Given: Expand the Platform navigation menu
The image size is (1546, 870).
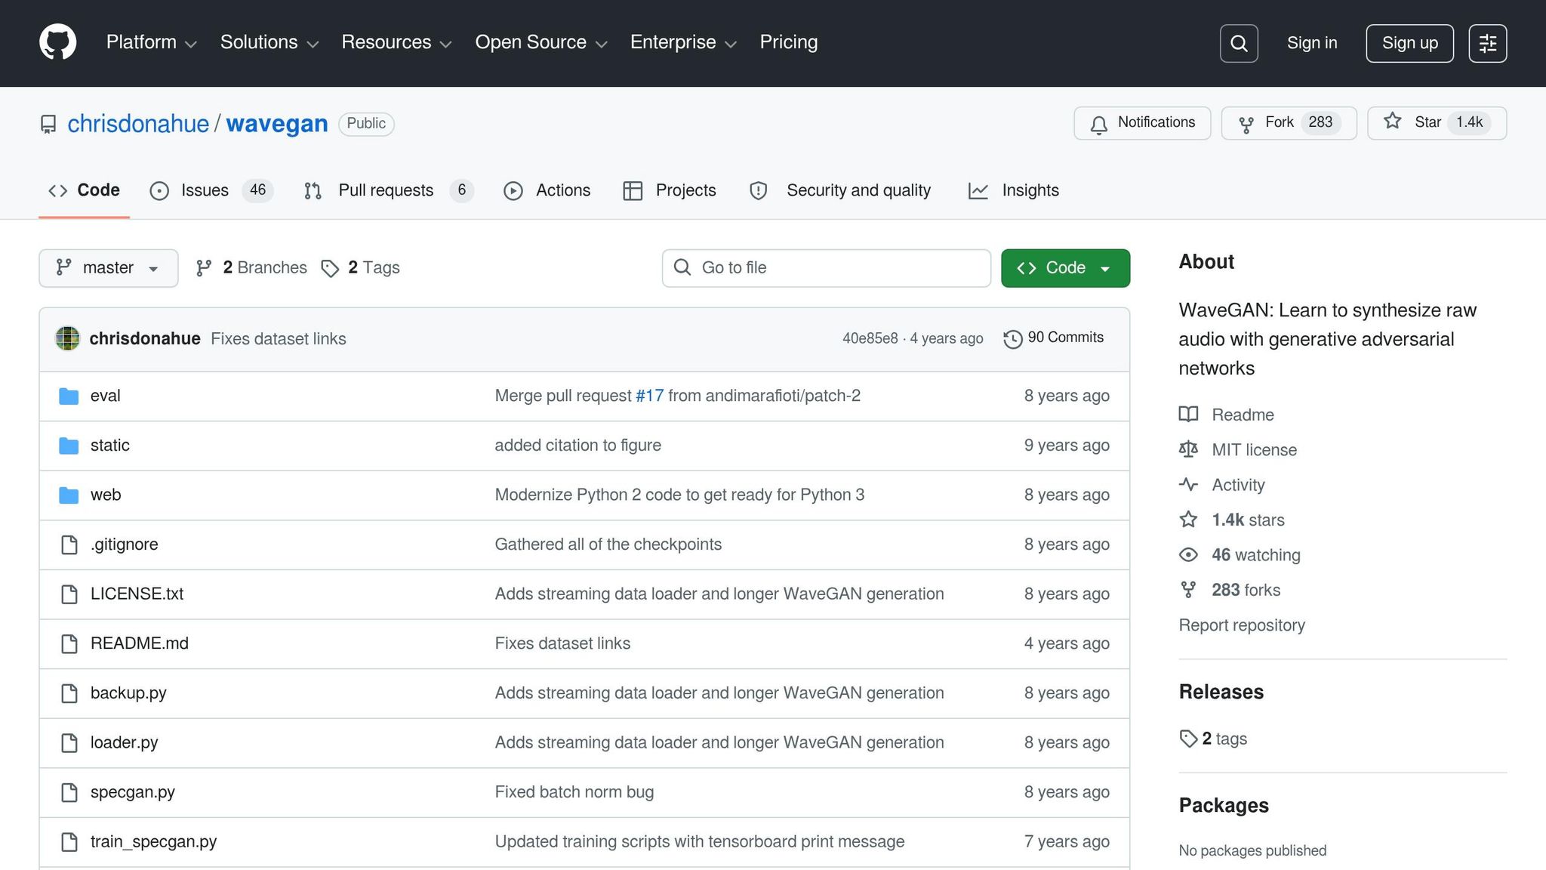Looking at the screenshot, I should click(151, 42).
